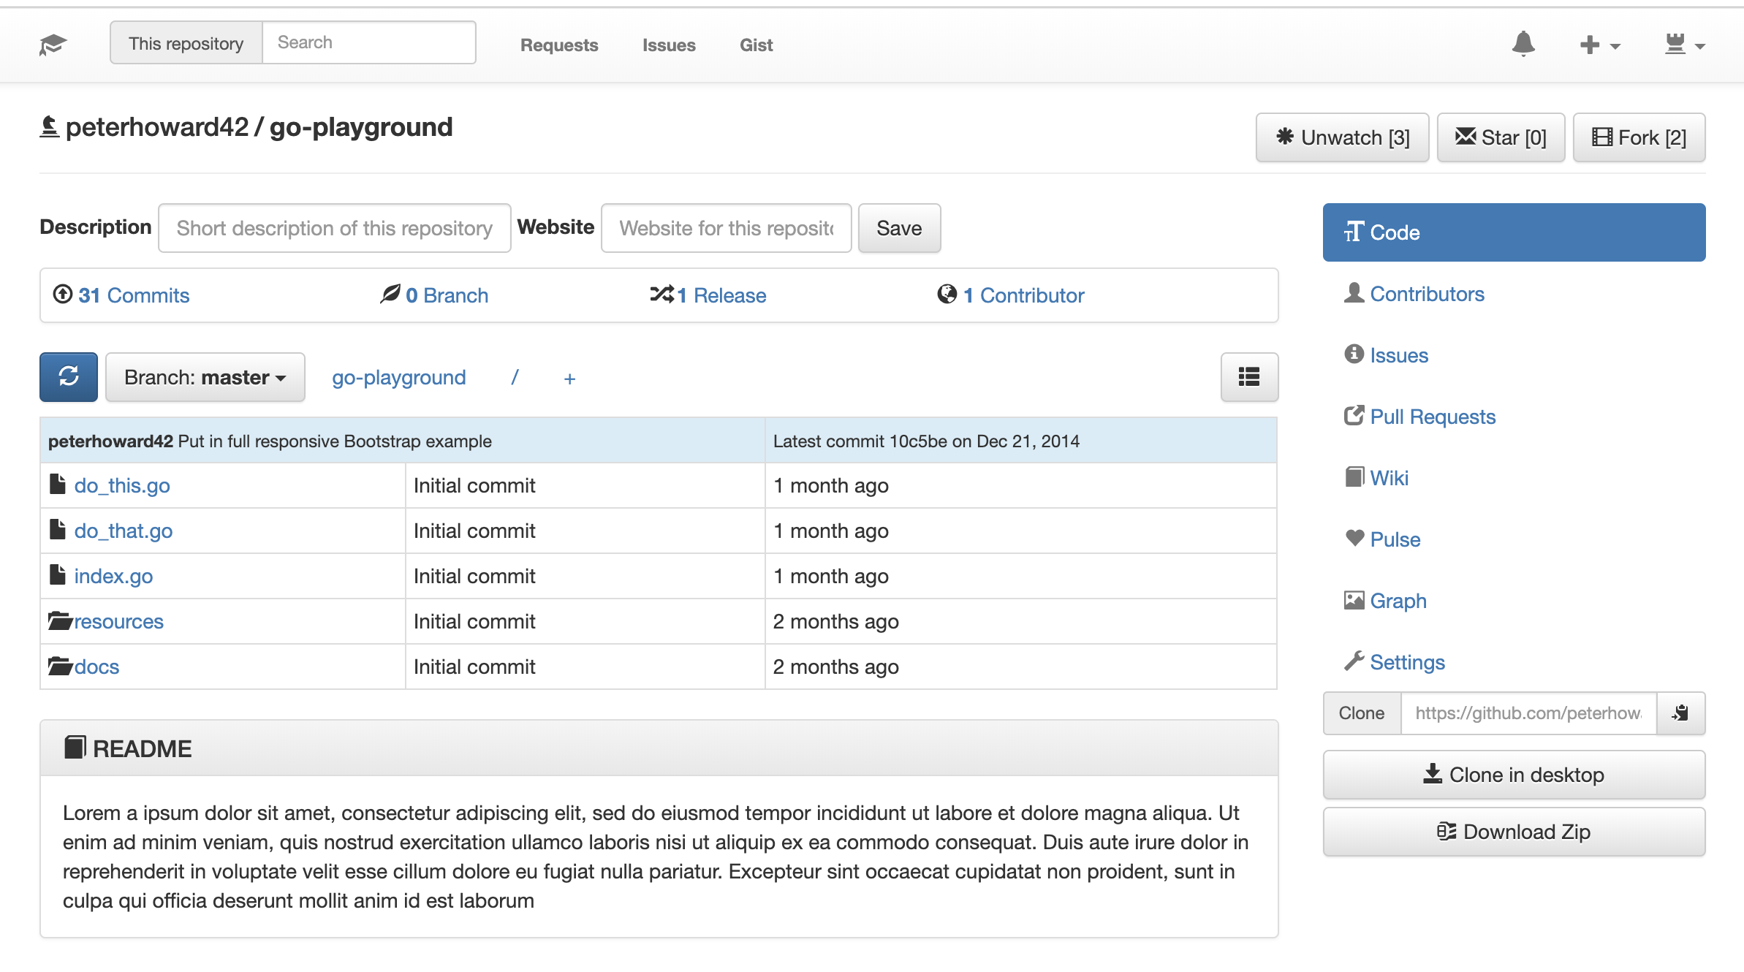Open the index.go file
This screenshot has width=1744, height=972.
pyautogui.click(x=113, y=577)
